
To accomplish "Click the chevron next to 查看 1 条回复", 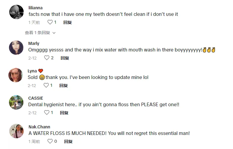I will [54, 33].
